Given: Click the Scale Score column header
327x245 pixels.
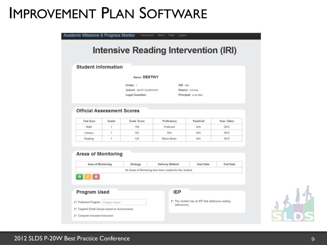Looking at the screenshot, I should coord(137,121).
